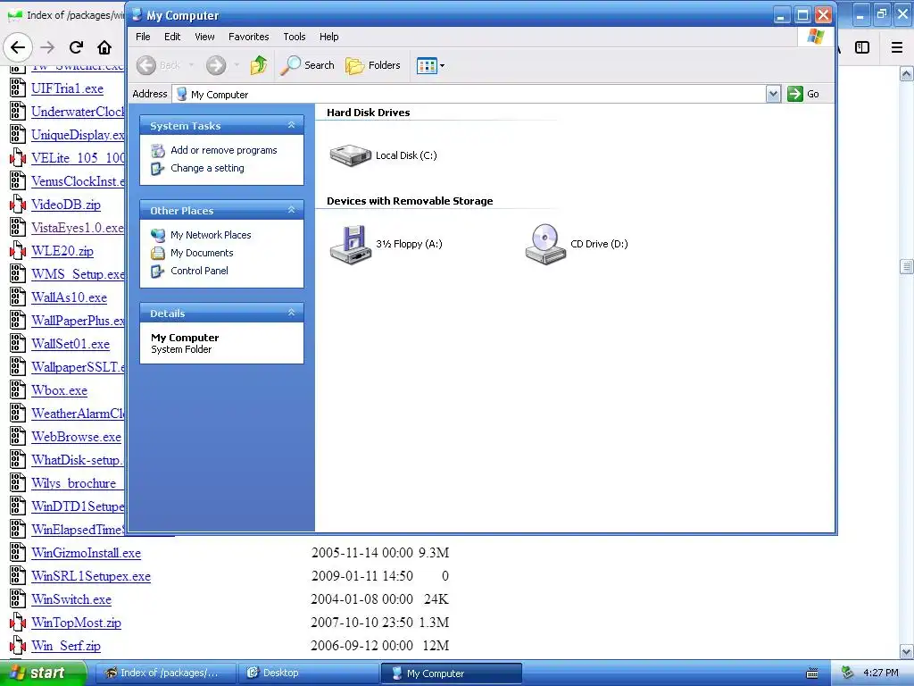Click the My Computer title bar icon
This screenshot has height=686, width=914.
(137, 15)
